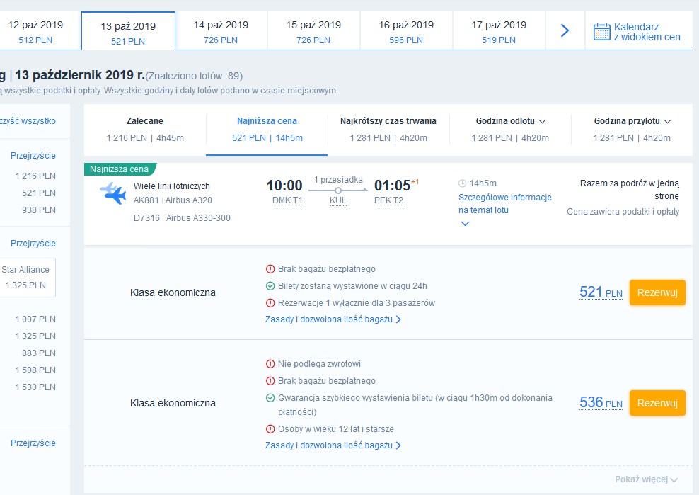The height and width of the screenshot is (495, 699).
Task: Open the price-view calendar icon
Action: [601, 32]
